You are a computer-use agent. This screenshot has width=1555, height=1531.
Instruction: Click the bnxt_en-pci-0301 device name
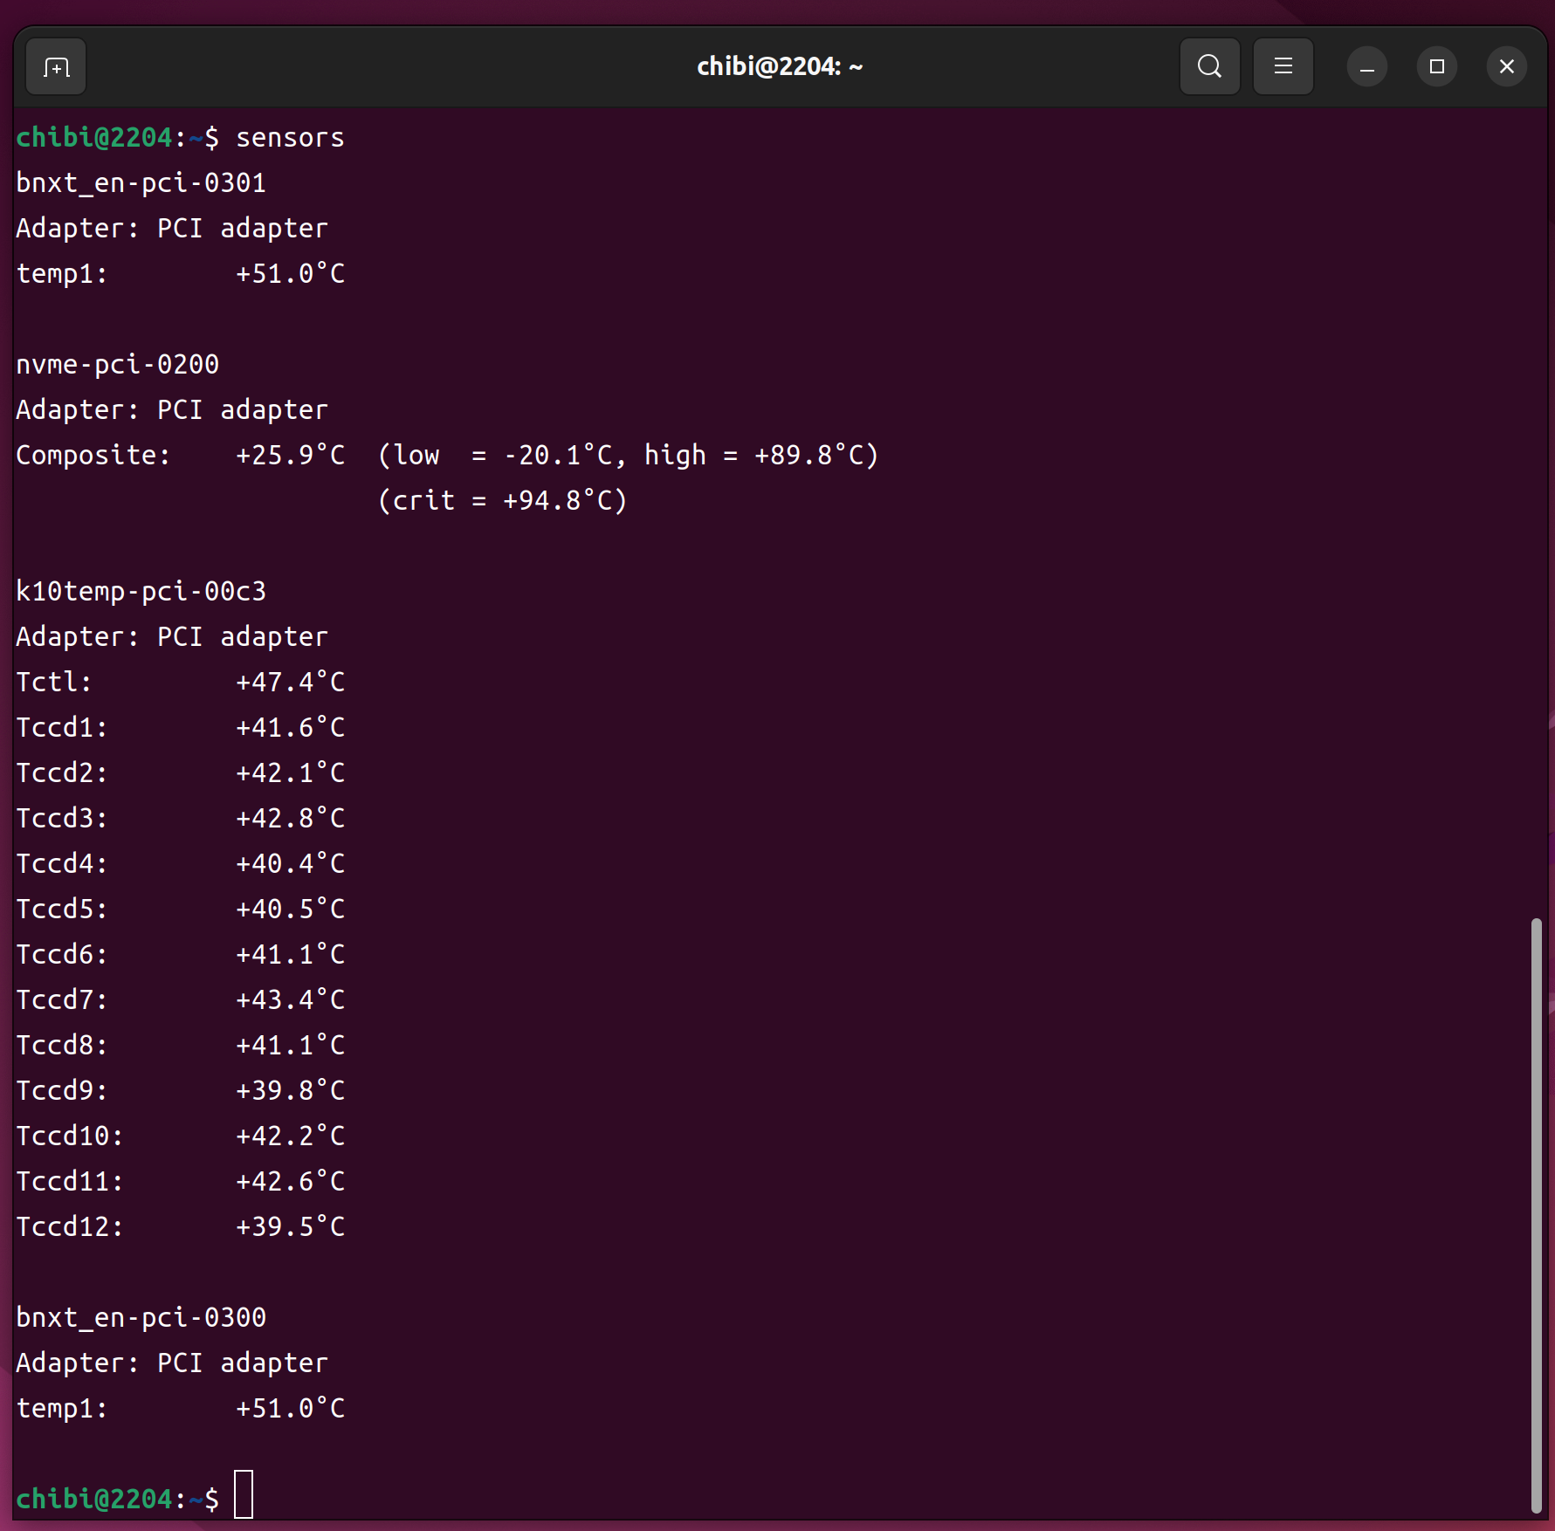[141, 183]
